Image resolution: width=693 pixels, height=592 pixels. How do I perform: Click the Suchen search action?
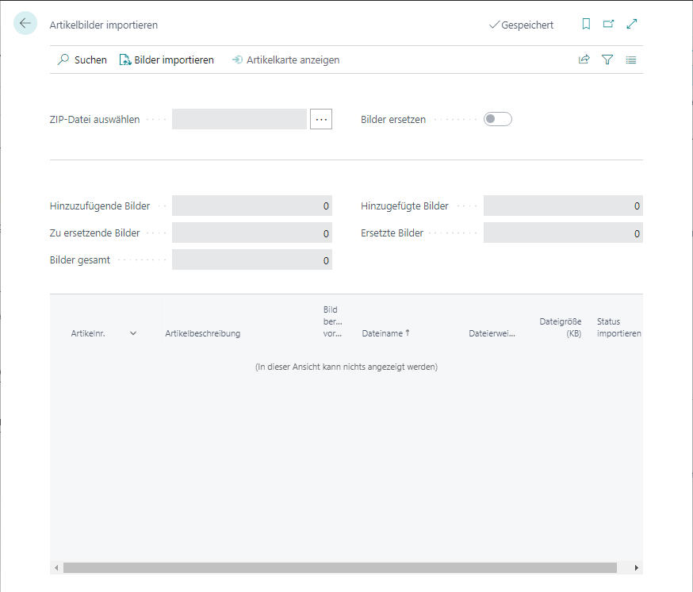(82, 60)
